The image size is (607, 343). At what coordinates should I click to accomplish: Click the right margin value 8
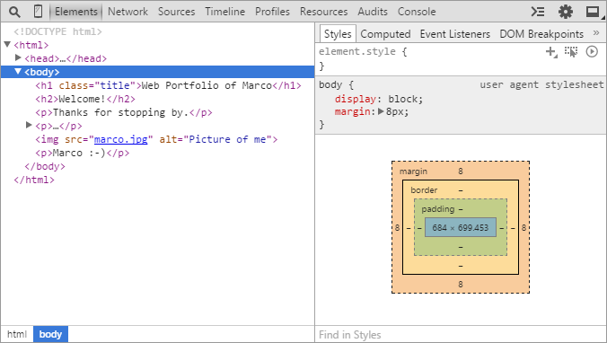523,228
